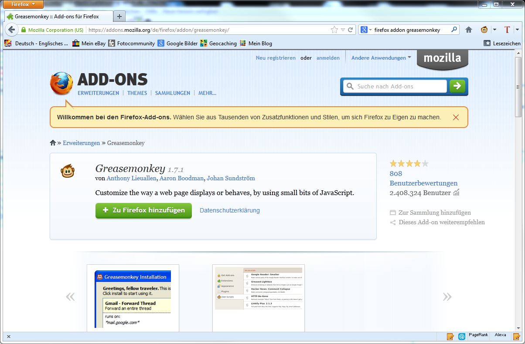
Task: Click the breadcrumb home icon
Action: [x=53, y=143]
